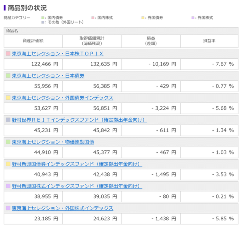
Task: Click green swatch beside 日本債券 fund
Action: [8, 76]
